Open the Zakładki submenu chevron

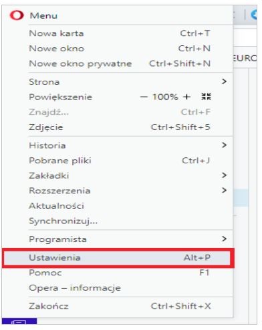(224, 175)
